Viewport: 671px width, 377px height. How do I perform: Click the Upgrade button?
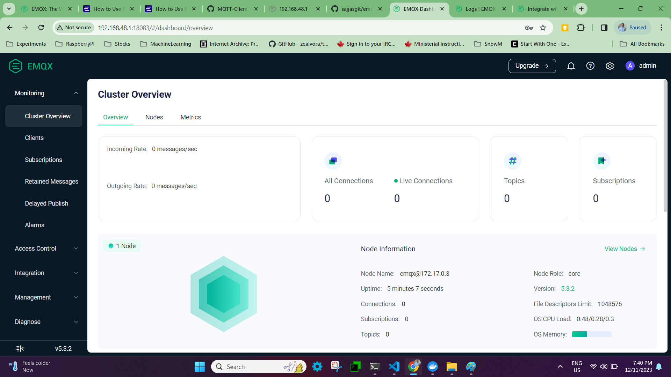pos(532,66)
